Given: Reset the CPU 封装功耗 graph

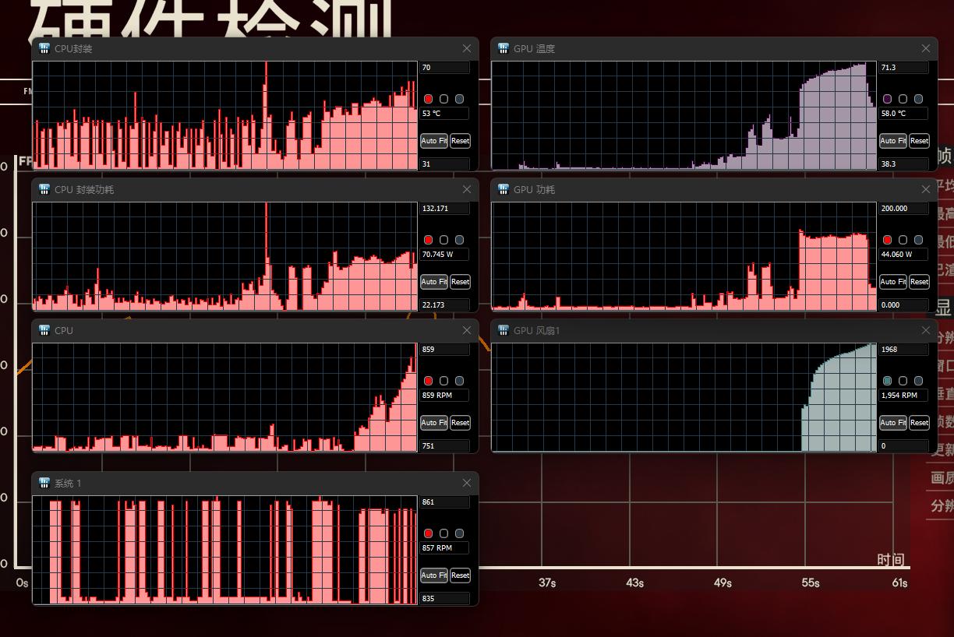Looking at the screenshot, I should pyautogui.click(x=460, y=282).
